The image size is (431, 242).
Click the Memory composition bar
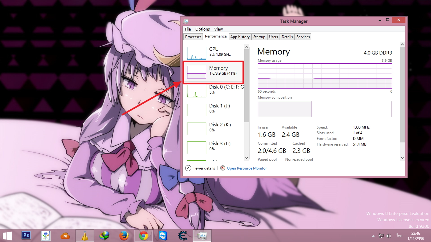pyautogui.click(x=325, y=109)
